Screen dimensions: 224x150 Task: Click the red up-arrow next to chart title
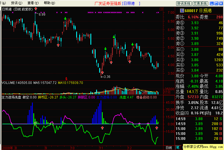(36, 9)
